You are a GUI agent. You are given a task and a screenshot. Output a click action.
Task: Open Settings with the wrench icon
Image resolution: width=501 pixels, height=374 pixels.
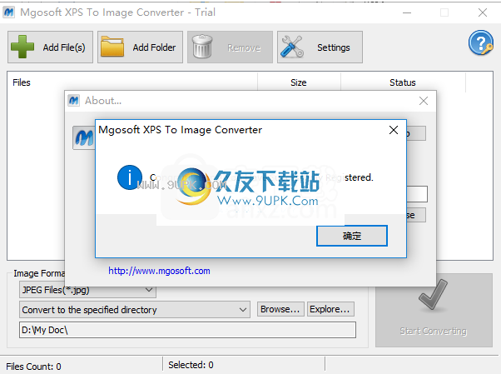[x=320, y=47]
